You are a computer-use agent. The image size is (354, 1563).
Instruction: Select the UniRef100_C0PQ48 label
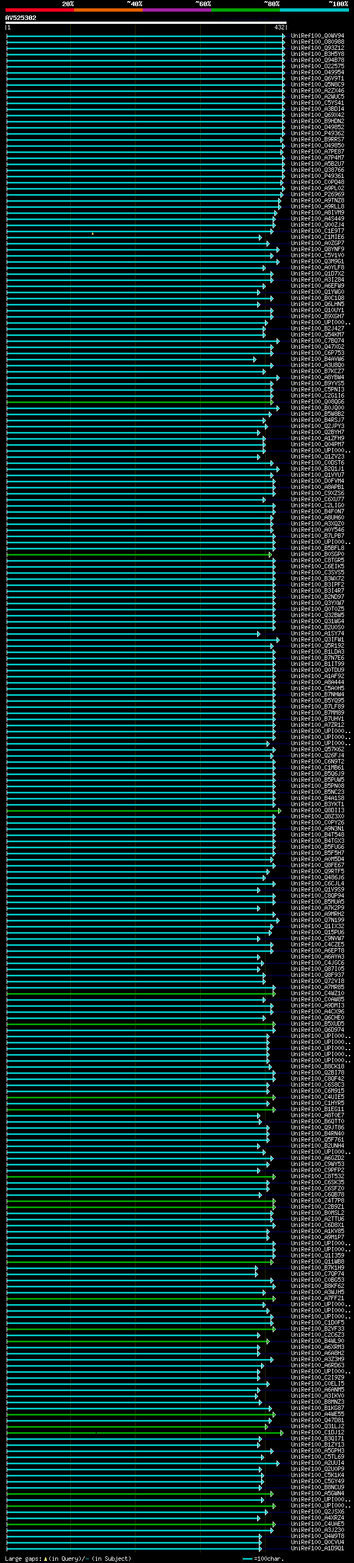tap(317, 181)
